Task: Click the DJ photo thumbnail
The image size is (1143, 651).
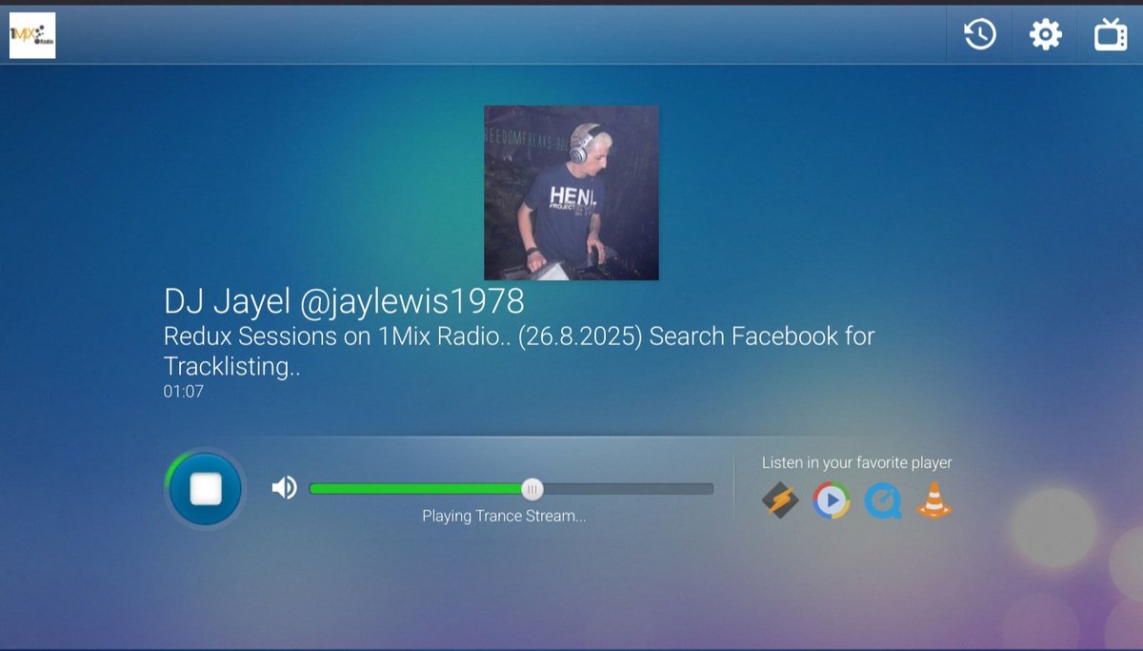Action: pyautogui.click(x=571, y=193)
